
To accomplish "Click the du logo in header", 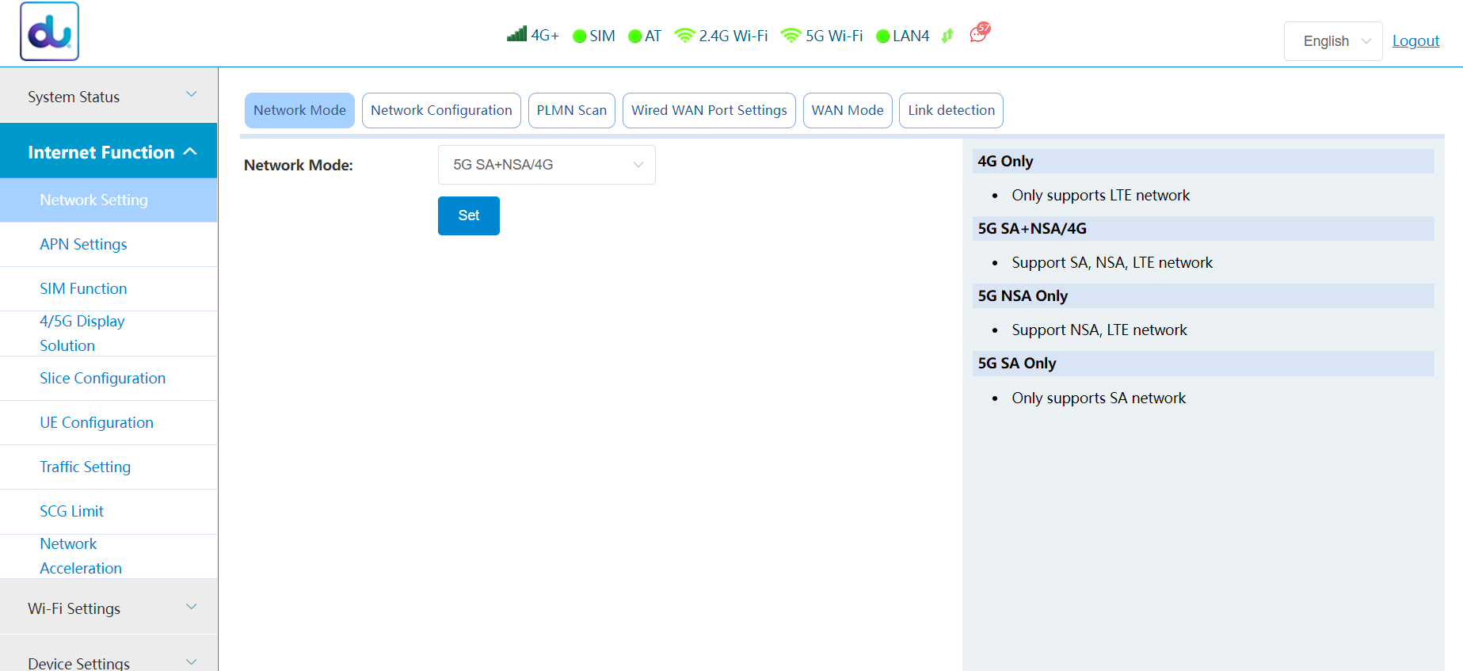I will tap(49, 32).
